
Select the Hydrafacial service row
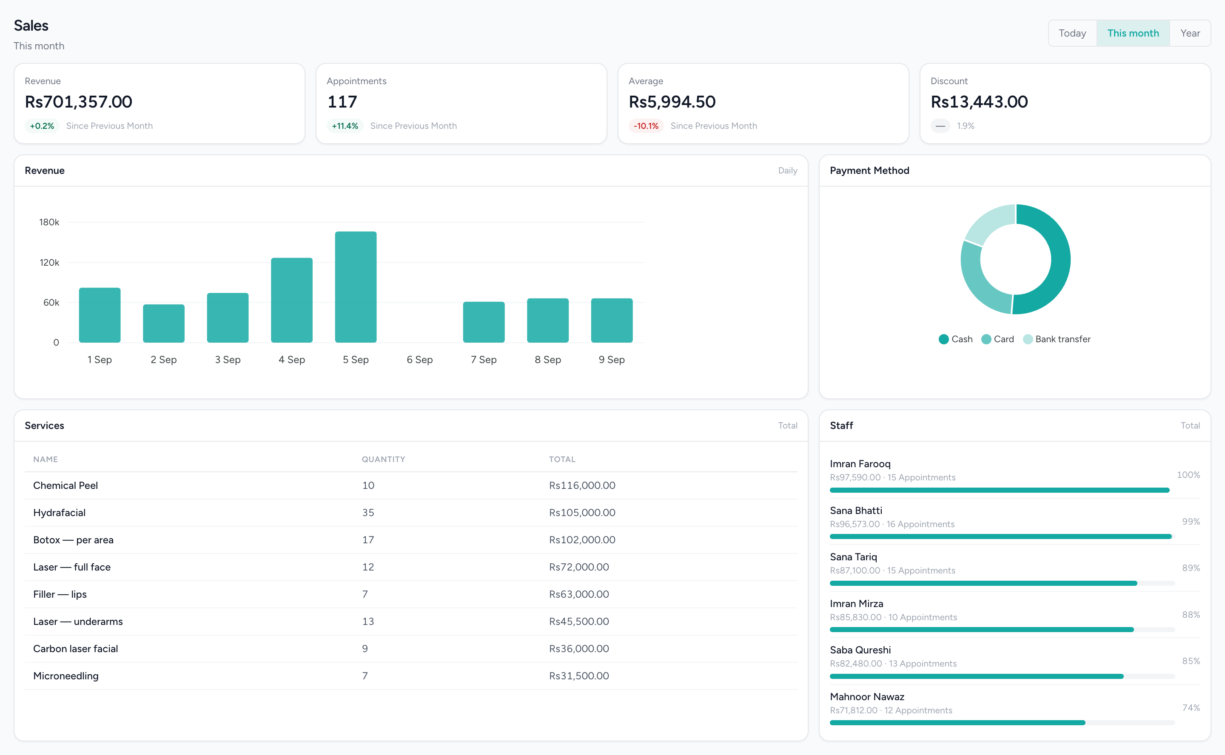[x=410, y=512]
